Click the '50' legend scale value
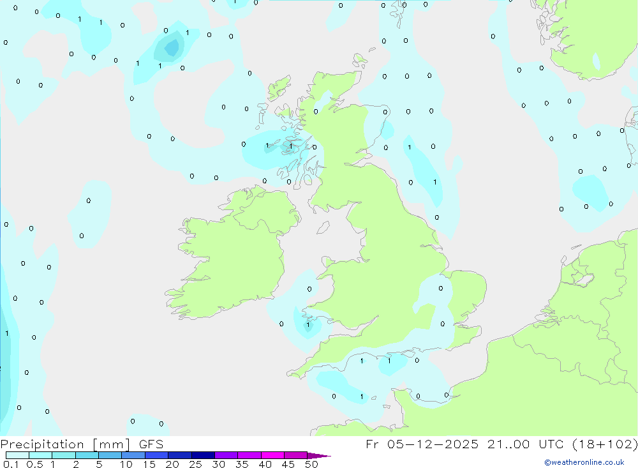Screen dimensions: 638x468 311,464
